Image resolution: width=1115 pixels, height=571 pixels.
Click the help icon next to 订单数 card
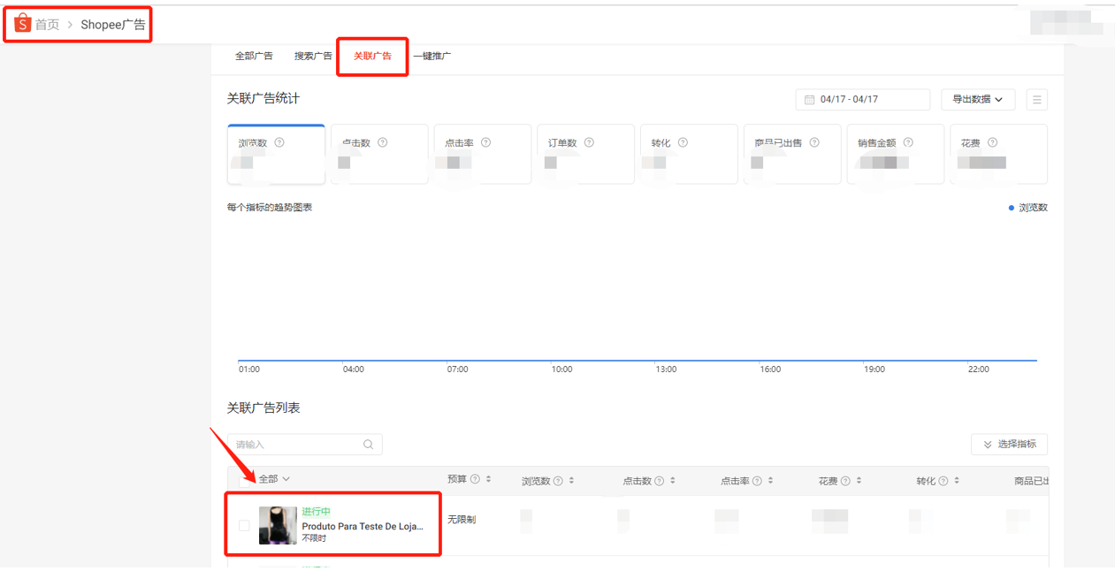[x=589, y=143]
